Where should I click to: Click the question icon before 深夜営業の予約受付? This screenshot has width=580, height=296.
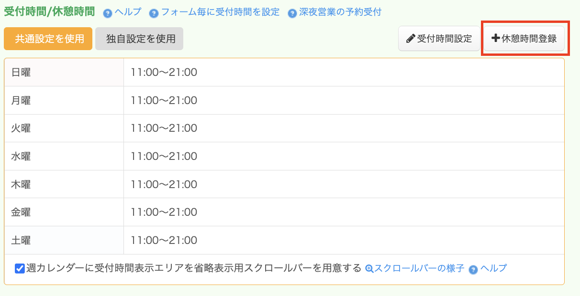(x=292, y=13)
